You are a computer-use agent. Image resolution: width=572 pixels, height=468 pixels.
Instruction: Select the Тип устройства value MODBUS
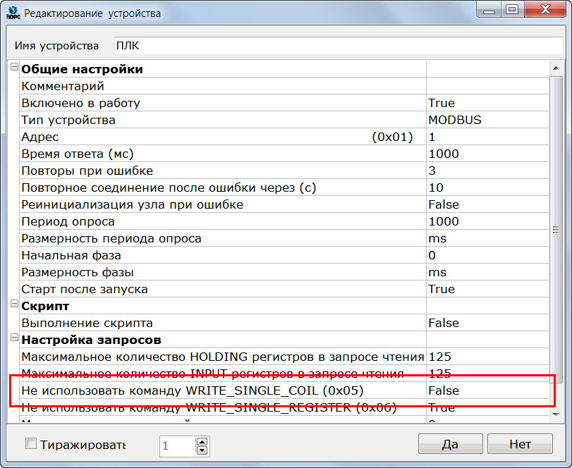tap(487, 120)
